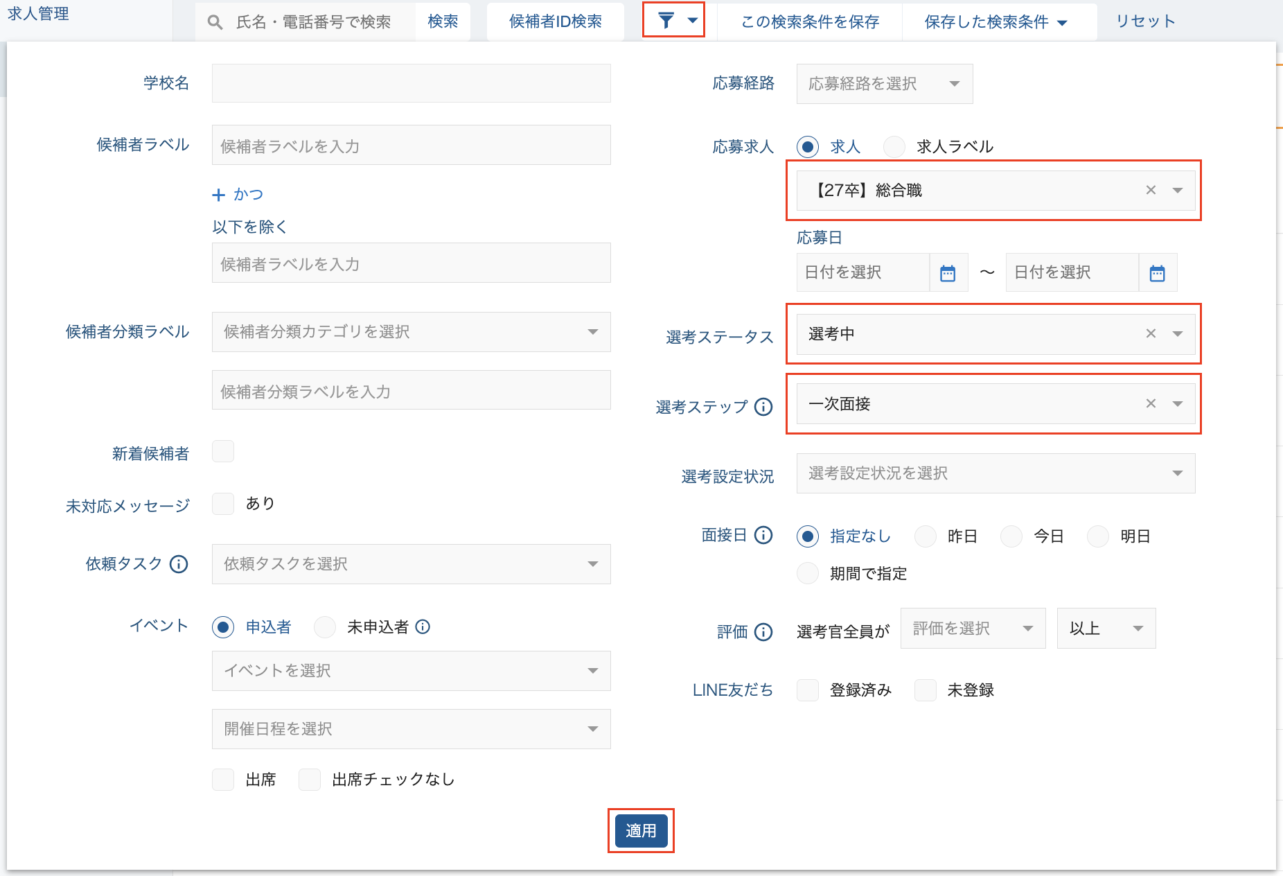This screenshot has height=876, width=1283.
Task: Clear the 【27卒】総合職 selection with X
Action: tap(1151, 190)
